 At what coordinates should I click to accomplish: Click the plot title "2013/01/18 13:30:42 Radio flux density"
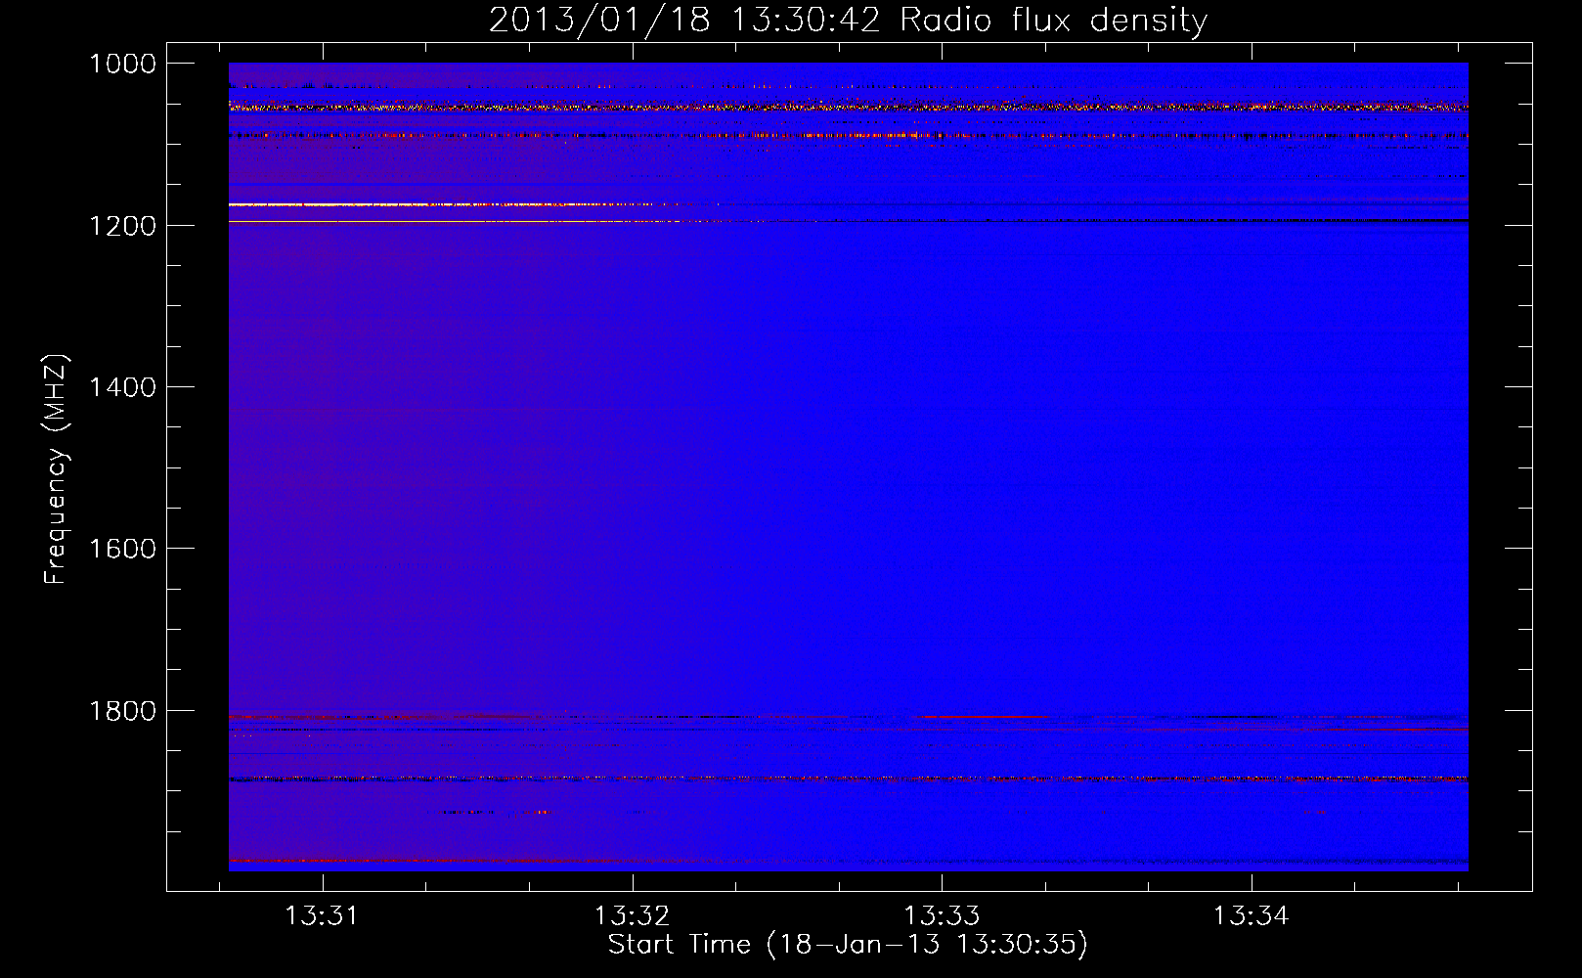coord(848,21)
